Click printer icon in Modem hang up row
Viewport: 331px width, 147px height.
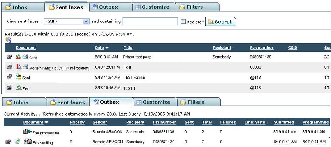click(x=26, y=67)
